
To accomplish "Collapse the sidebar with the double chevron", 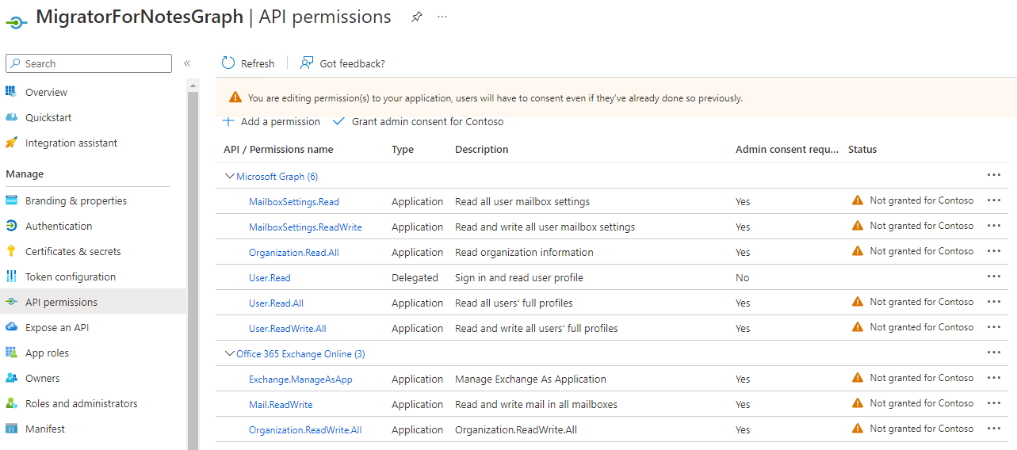I will [187, 63].
